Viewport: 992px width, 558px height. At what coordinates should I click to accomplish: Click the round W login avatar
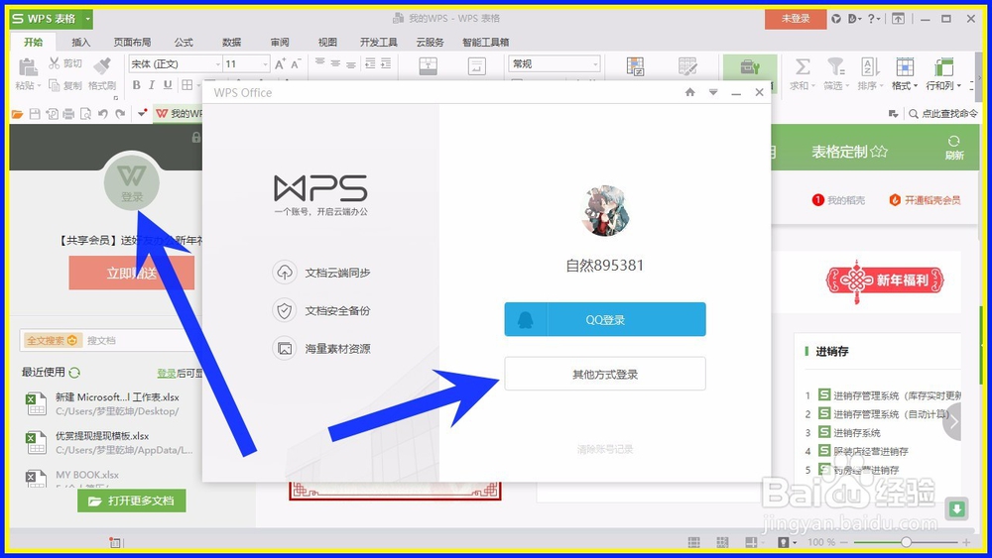[132, 182]
